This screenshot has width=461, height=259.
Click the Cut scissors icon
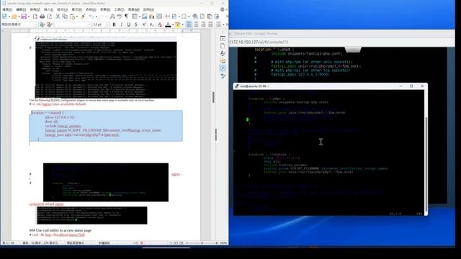click(x=58, y=17)
